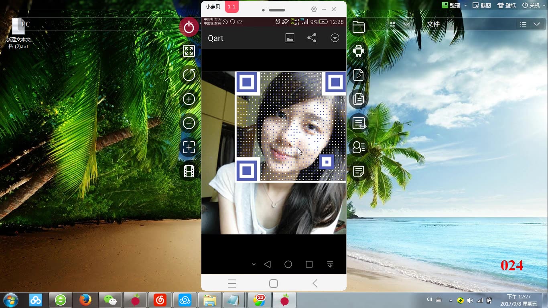This screenshot has width=548, height=308.
Task: Pull down notifications with the arrow-bar icon
Action: click(330, 264)
